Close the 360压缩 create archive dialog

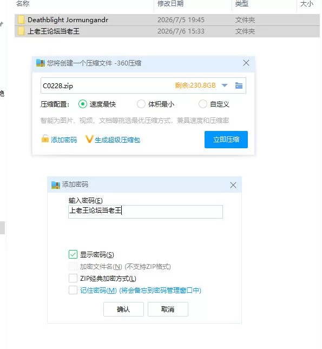click(246, 63)
